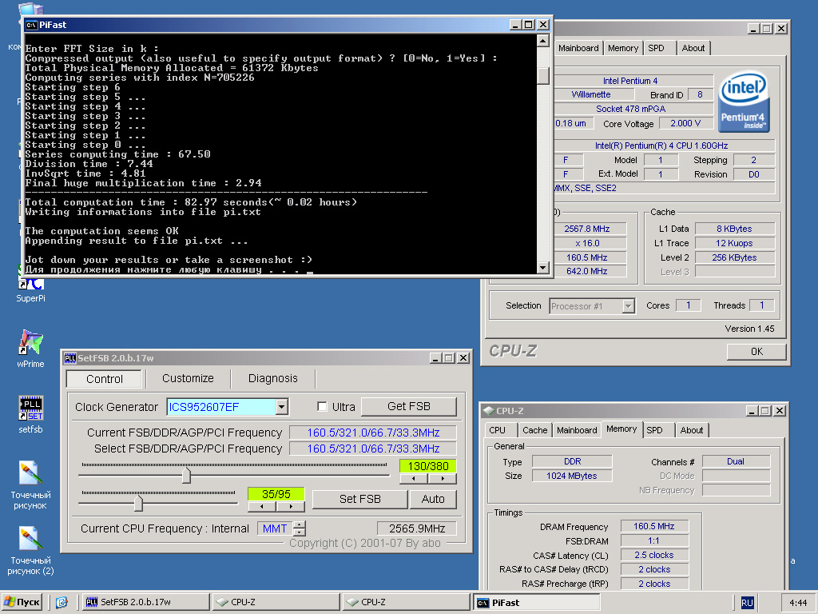Open the wPrime desktop icon

pyautogui.click(x=30, y=348)
